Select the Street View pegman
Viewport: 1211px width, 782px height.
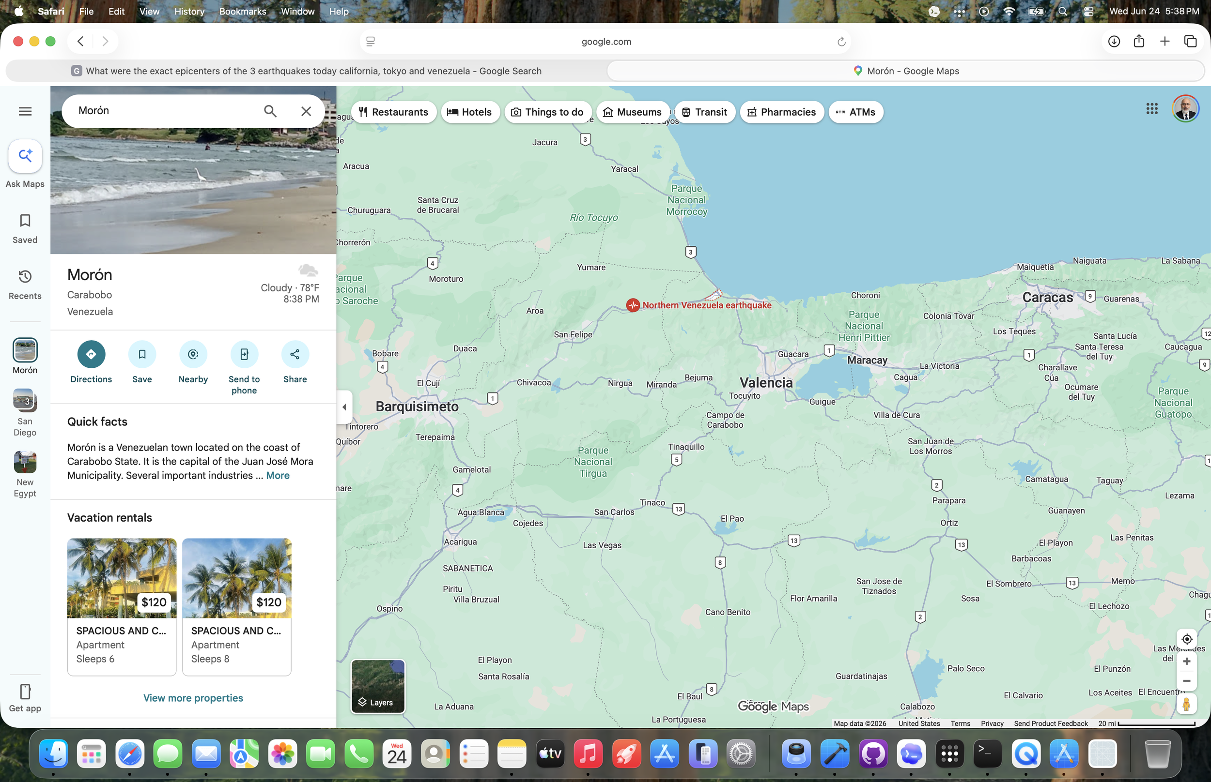1187,704
